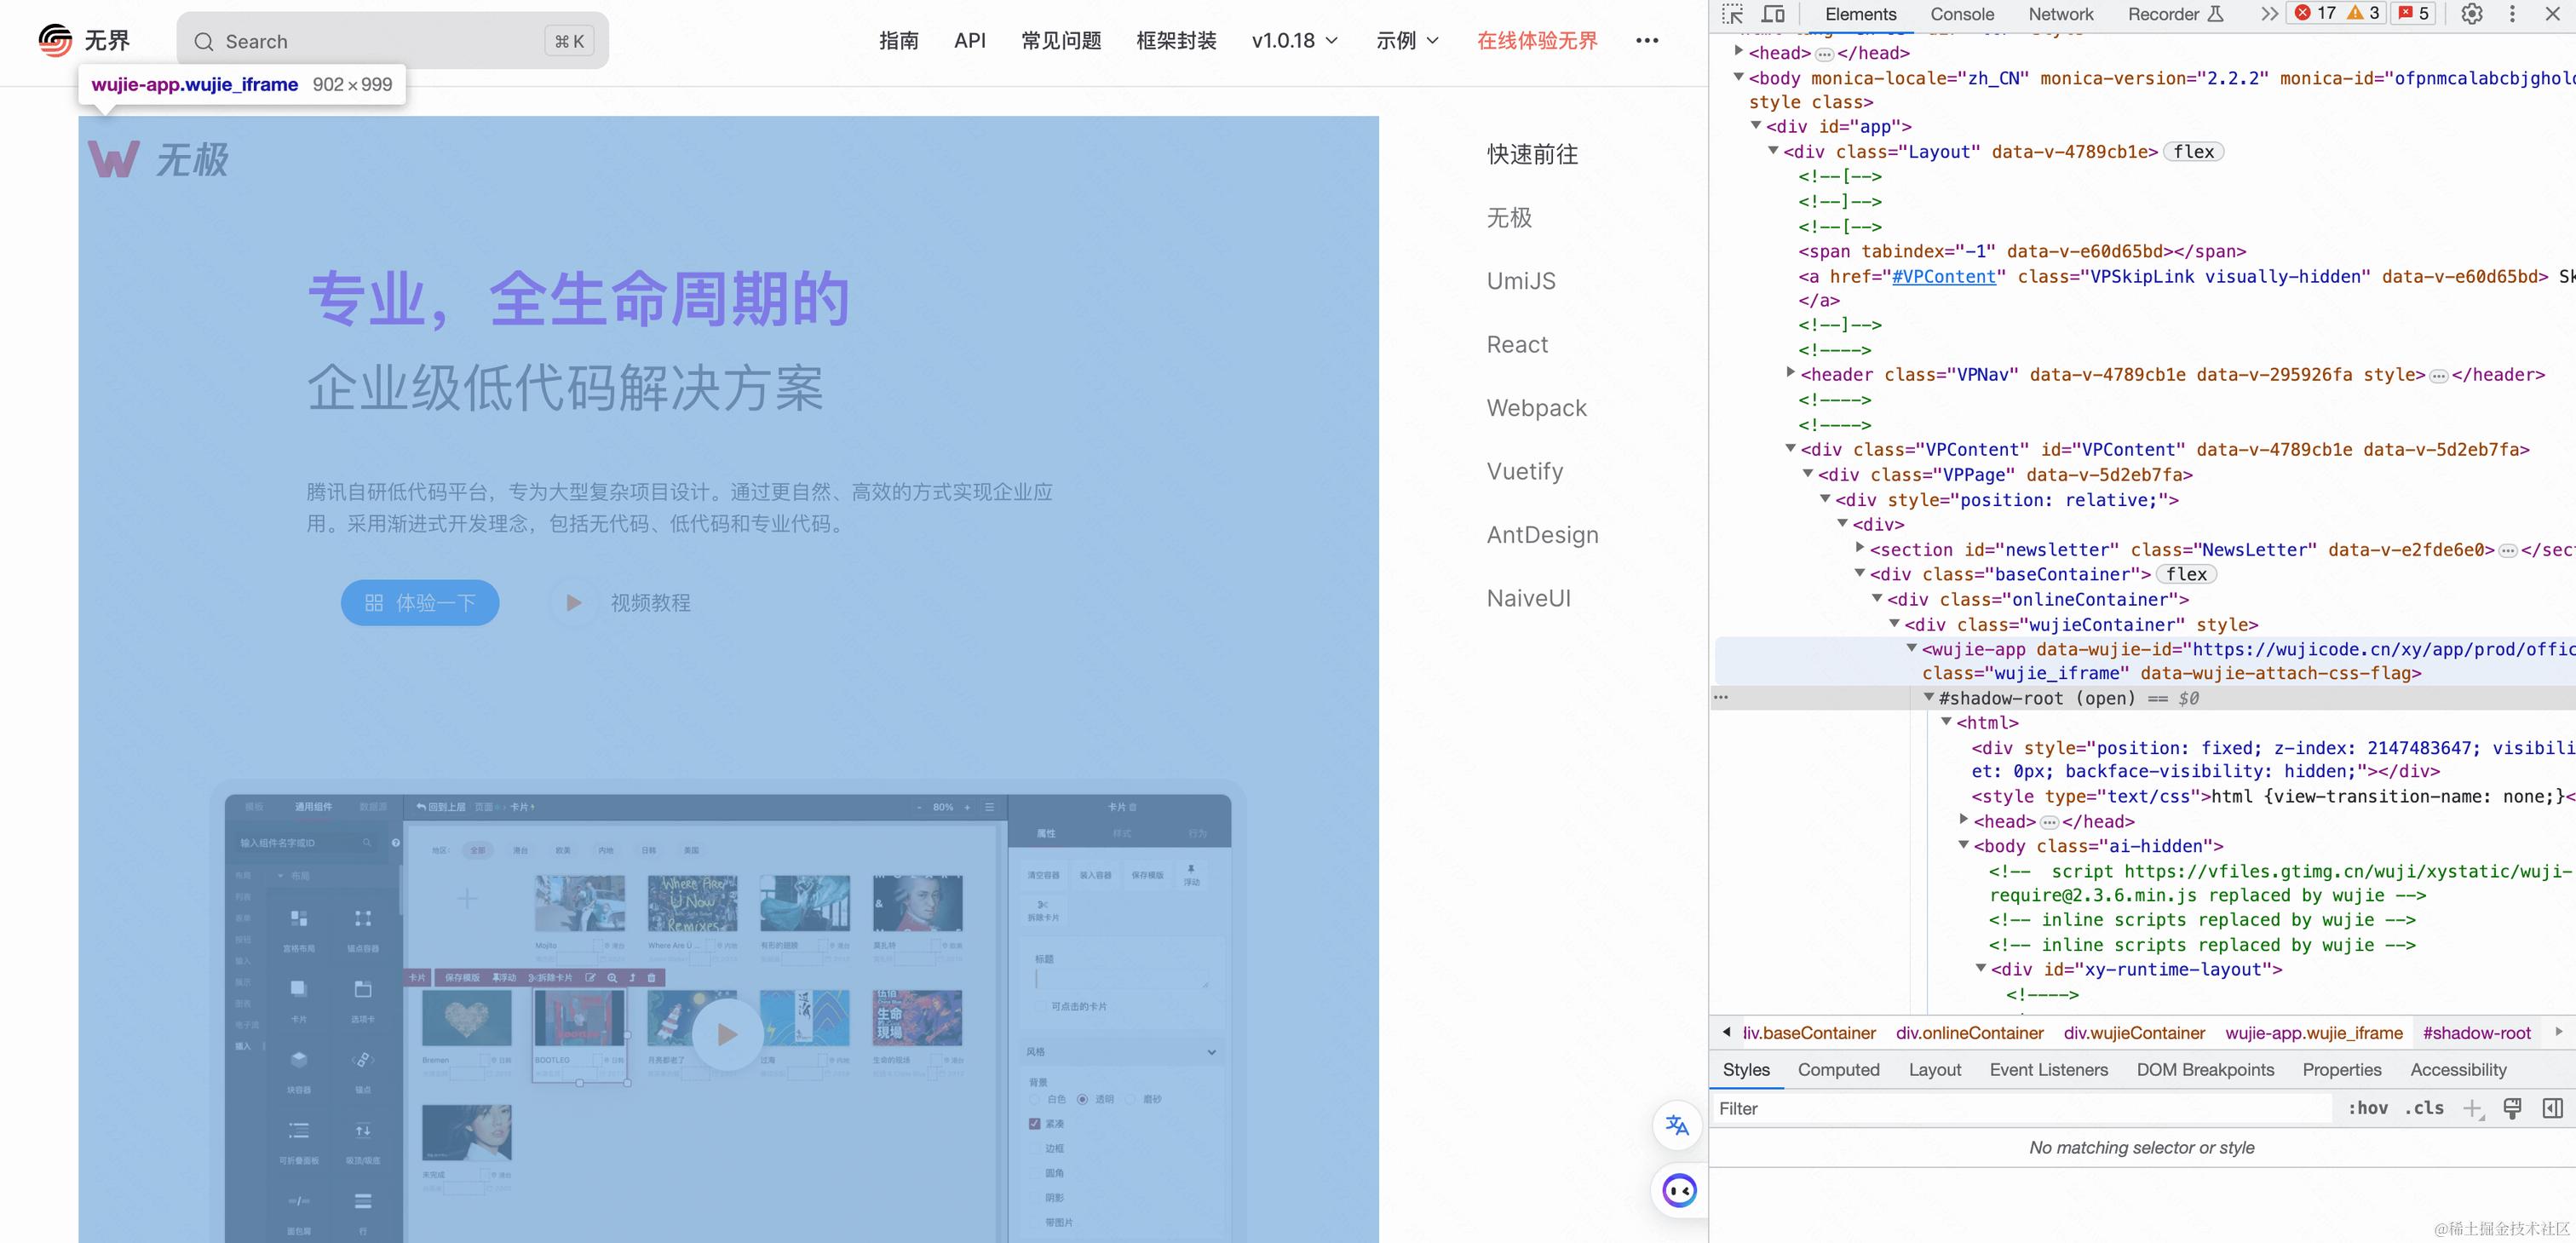Activate the inspect element picker icon
The width and height of the screenshot is (2576, 1243).
[1732, 14]
